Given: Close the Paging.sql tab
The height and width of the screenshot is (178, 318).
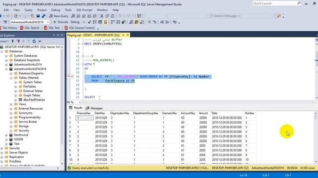Looking at the screenshot, I should point(128,35).
